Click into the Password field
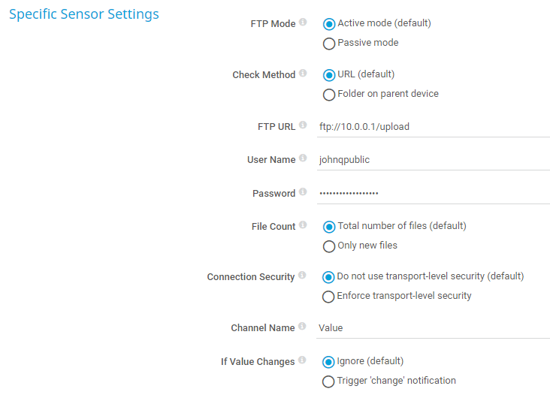550x398 pixels. click(434, 194)
